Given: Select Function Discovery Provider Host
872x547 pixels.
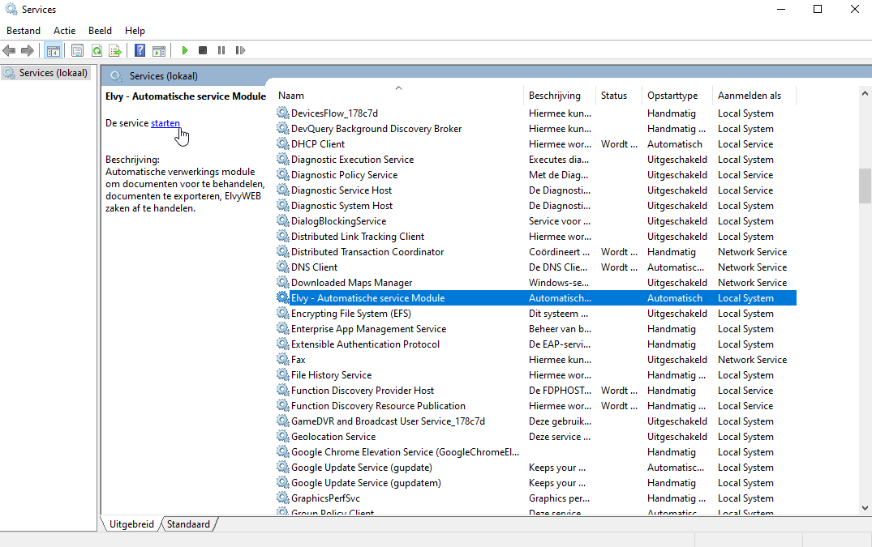Looking at the screenshot, I should coord(536,391).
